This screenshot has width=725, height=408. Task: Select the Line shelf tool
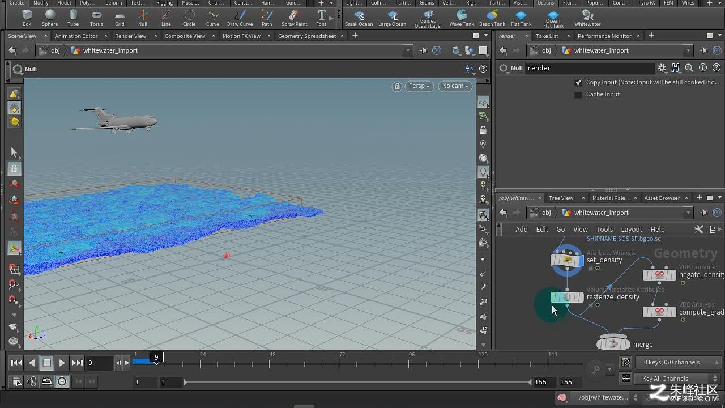click(x=166, y=18)
